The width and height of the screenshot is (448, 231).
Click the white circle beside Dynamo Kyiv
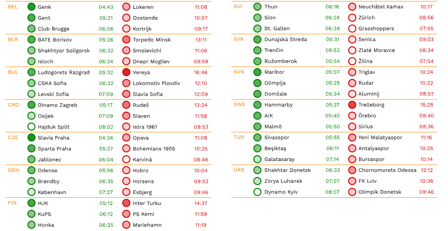click(x=257, y=192)
